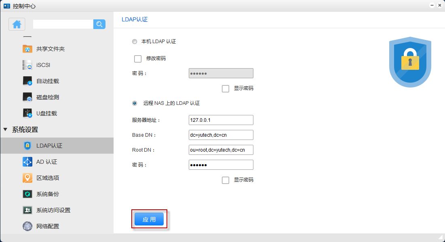Image resolution: width=445 pixels, height=242 pixels.
Task: Toggle show password under remote NAS LDAP
Action: [226, 180]
